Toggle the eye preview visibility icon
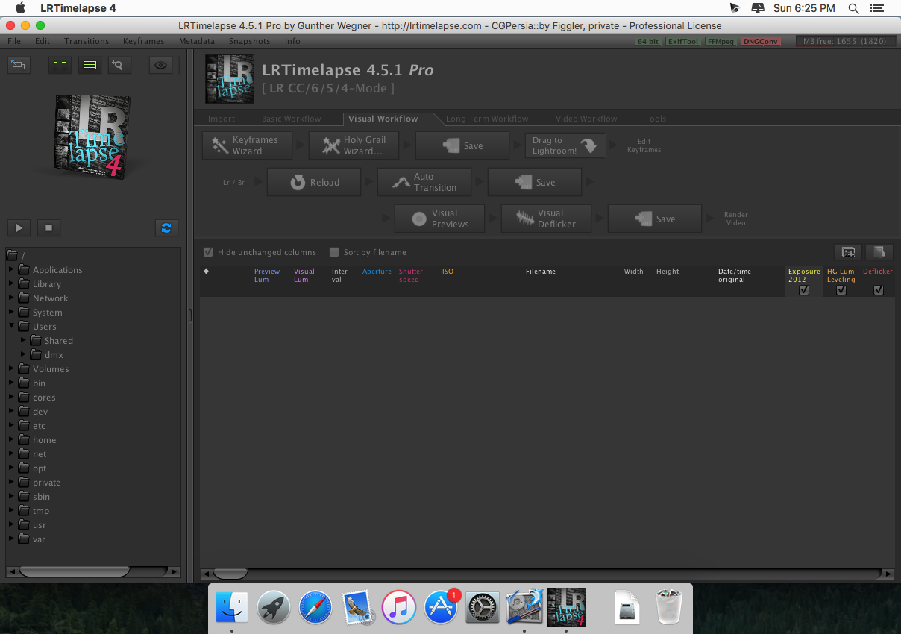This screenshot has width=901, height=634. coord(160,65)
